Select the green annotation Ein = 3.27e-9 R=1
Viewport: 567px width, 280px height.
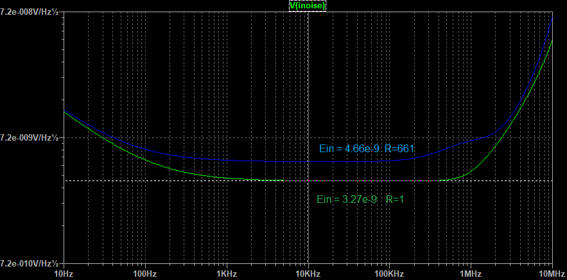(360, 199)
